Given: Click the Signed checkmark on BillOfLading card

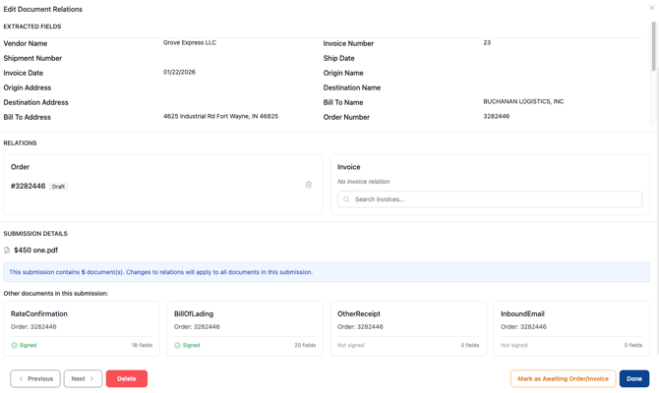Looking at the screenshot, I should [177, 346].
